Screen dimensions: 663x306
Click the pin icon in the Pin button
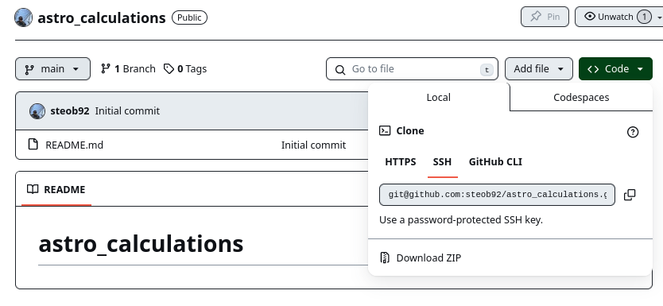[x=536, y=17]
